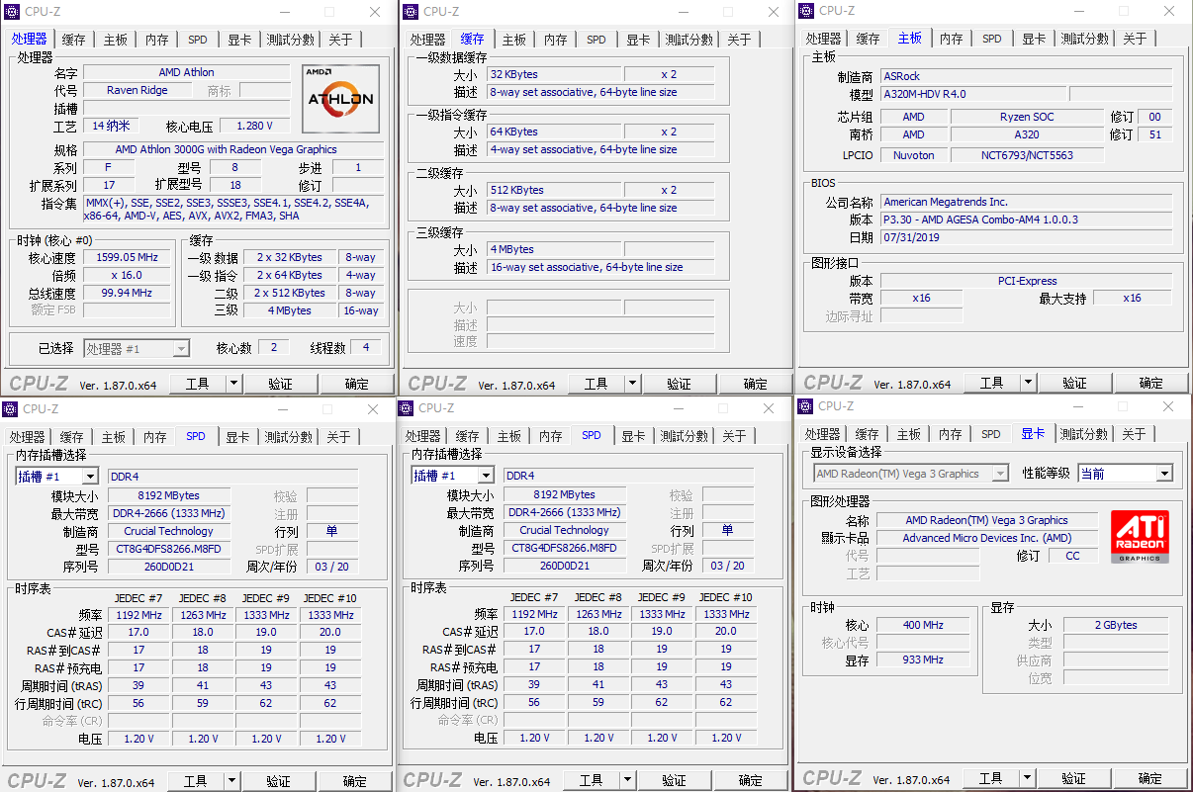Open 内存 tab in the processor window
Image resolution: width=1193 pixels, height=792 pixels.
[157, 40]
